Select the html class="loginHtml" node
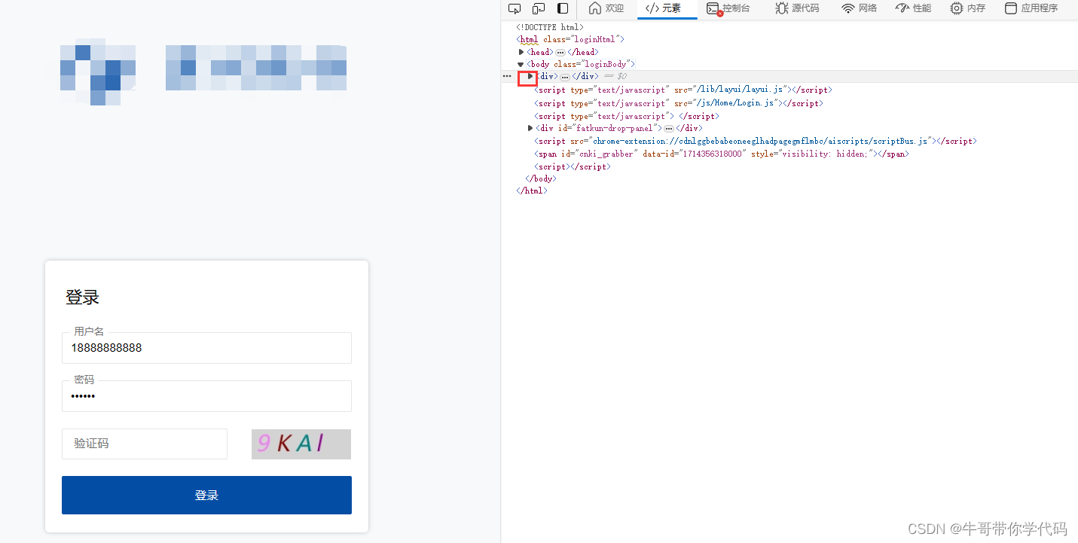The height and width of the screenshot is (543, 1078). (570, 39)
